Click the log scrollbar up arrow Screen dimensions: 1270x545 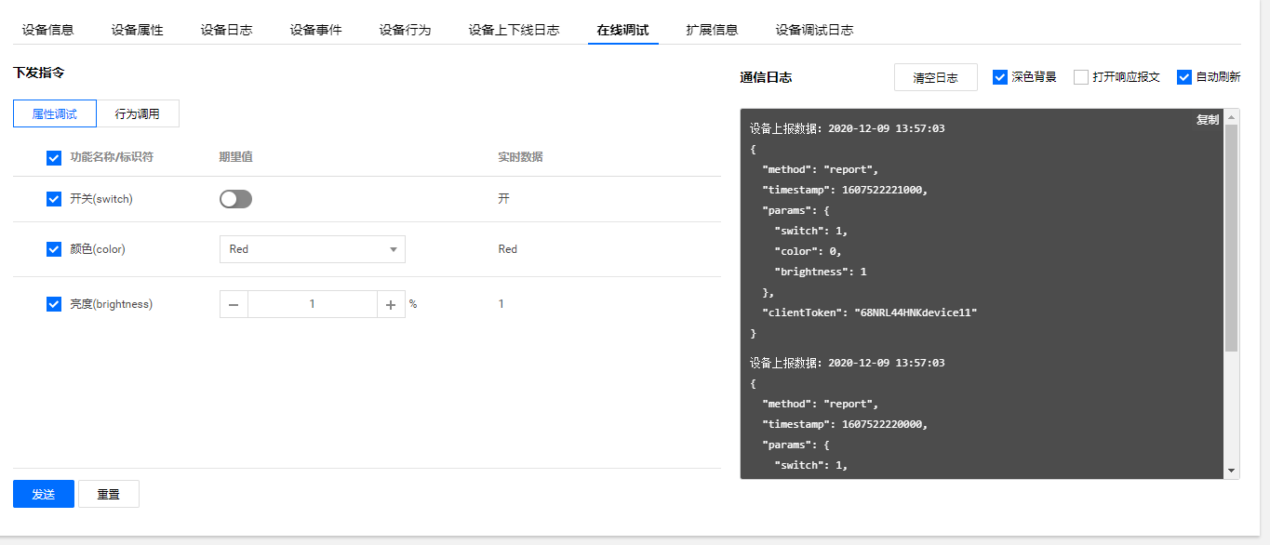click(x=1232, y=117)
